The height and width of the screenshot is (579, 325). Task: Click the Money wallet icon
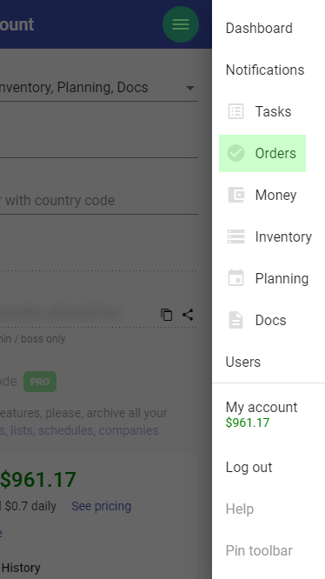[x=235, y=195]
